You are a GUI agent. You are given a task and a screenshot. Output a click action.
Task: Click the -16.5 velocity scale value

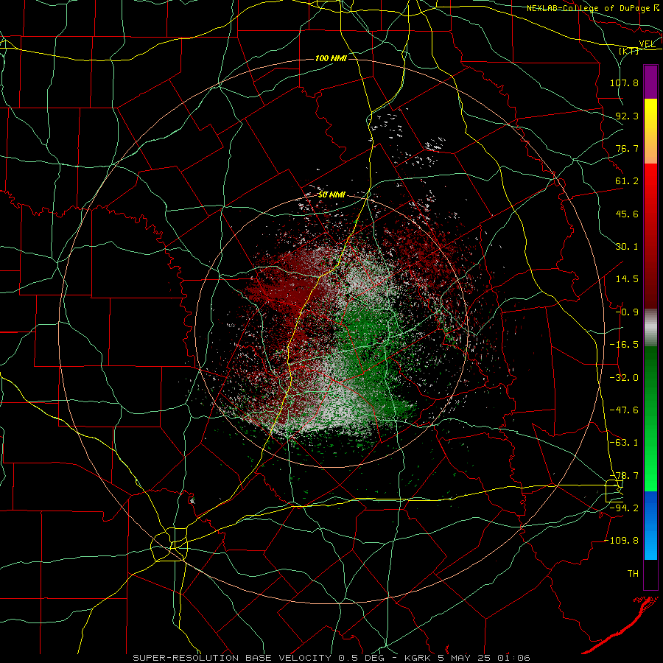coord(624,345)
